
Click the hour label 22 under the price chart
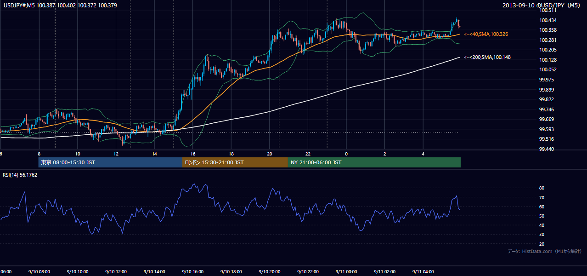click(308, 154)
